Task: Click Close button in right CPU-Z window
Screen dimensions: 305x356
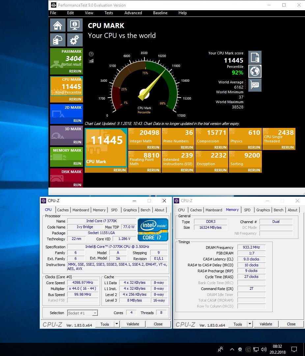Action: pos(291,324)
